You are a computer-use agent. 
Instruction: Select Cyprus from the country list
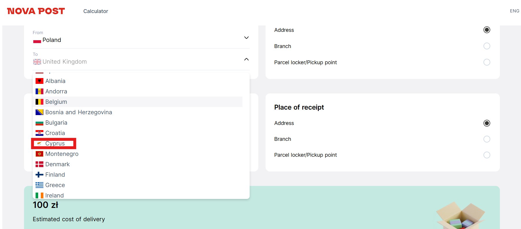pyautogui.click(x=55, y=143)
